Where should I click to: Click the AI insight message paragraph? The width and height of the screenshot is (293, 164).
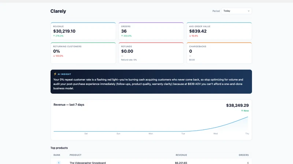148,84
